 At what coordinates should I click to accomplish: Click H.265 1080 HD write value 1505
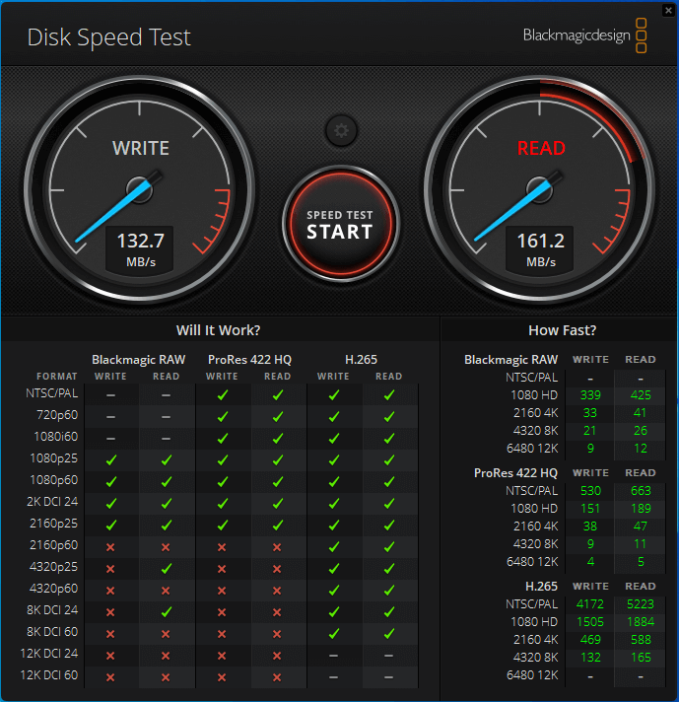pyautogui.click(x=590, y=622)
